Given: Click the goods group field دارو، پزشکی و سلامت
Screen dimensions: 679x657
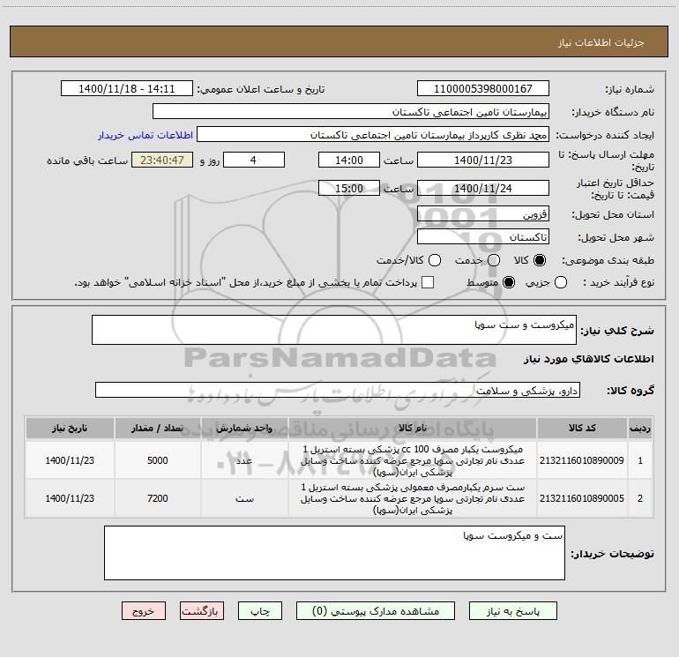Looking at the screenshot, I should tap(338, 390).
